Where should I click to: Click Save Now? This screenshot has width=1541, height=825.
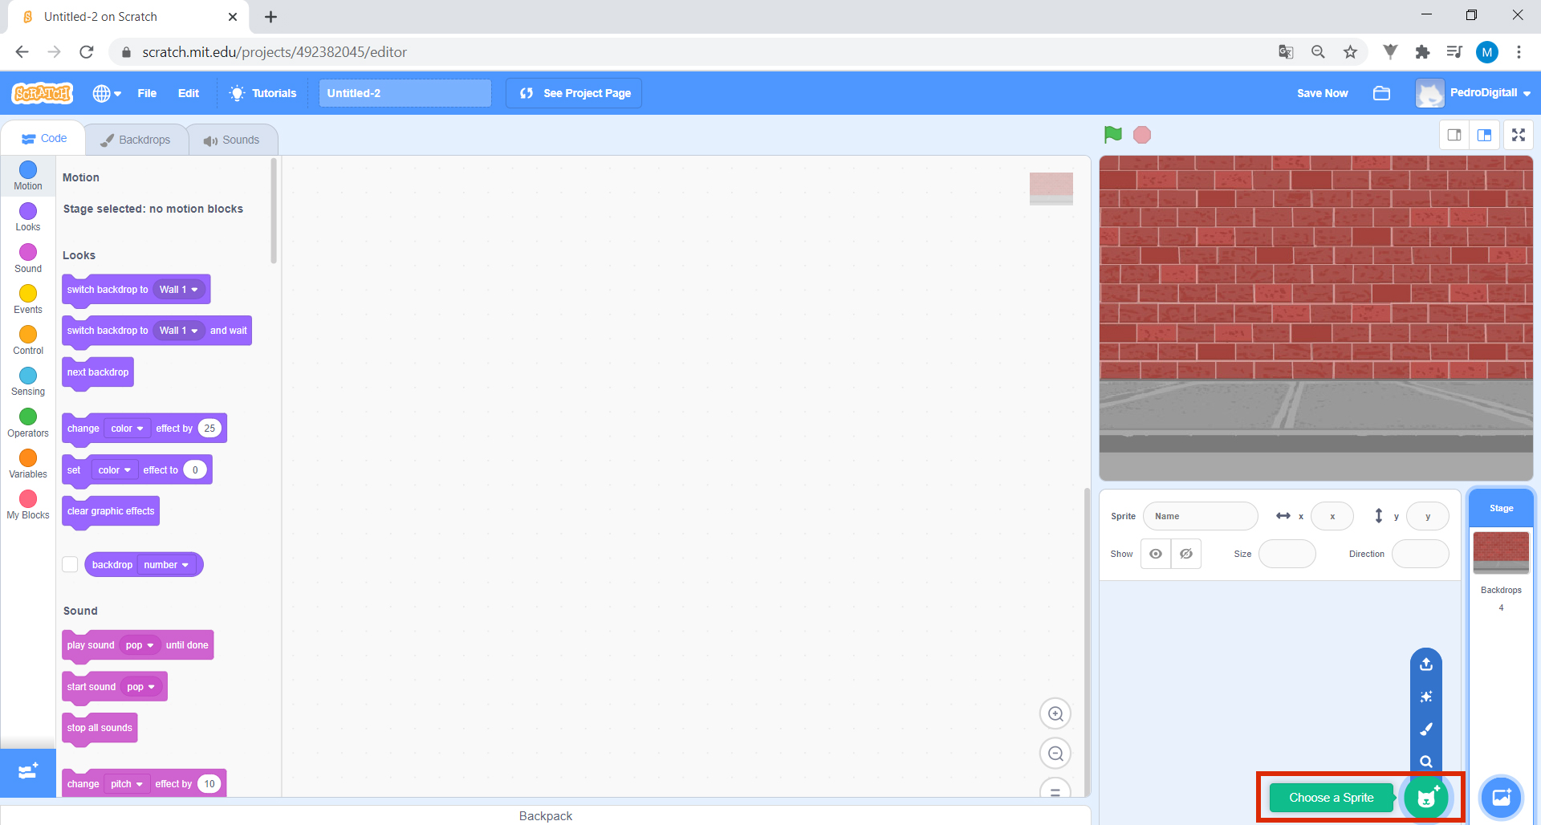click(x=1322, y=93)
